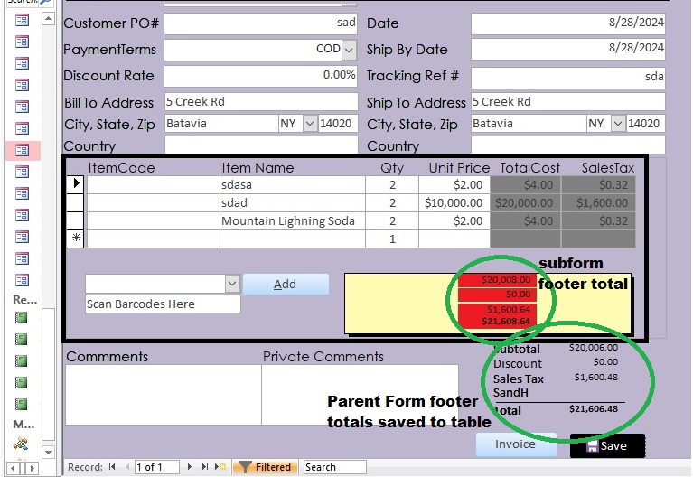The image size is (693, 477).
Task: Go to next record using navigator arrow
Action: pos(191,467)
